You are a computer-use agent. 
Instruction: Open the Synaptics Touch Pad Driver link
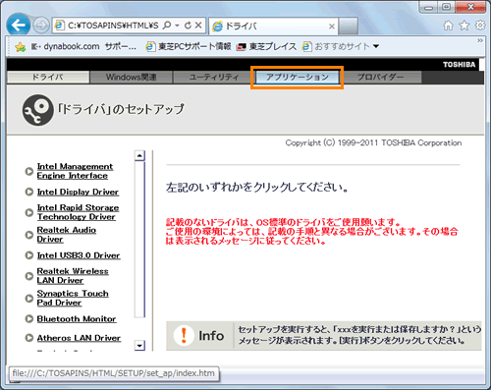point(73,298)
